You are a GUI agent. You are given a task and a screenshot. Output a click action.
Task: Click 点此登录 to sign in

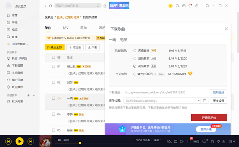[x=21, y=6]
